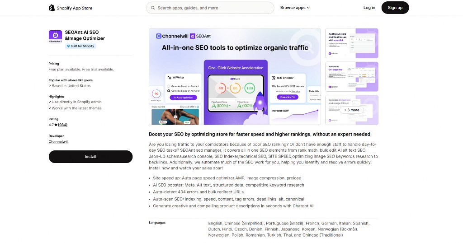Image resolution: width=463 pixels, height=243 pixels.
Task: Open the Channelwill developer link
Action: click(58, 142)
